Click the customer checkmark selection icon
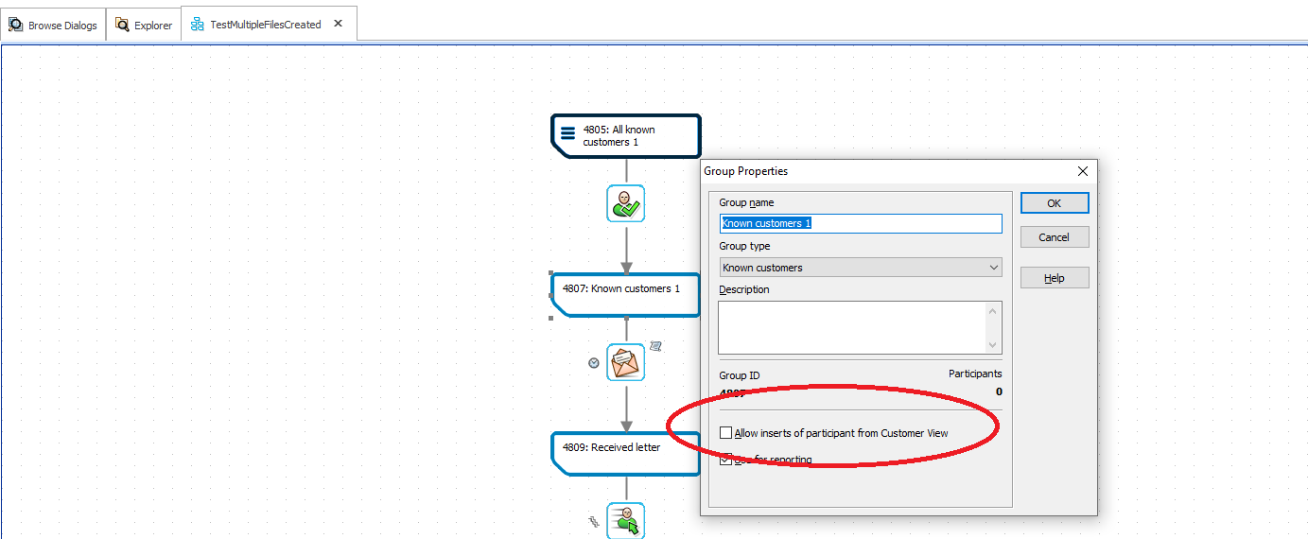1308x539 pixels. click(x=625, y=203)
